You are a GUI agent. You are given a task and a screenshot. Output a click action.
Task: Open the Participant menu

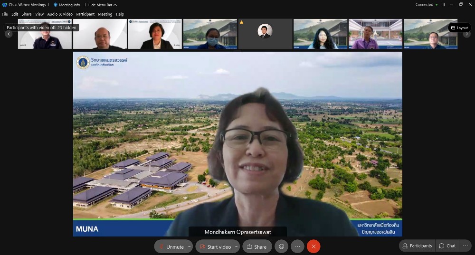[x=85, y=14]
